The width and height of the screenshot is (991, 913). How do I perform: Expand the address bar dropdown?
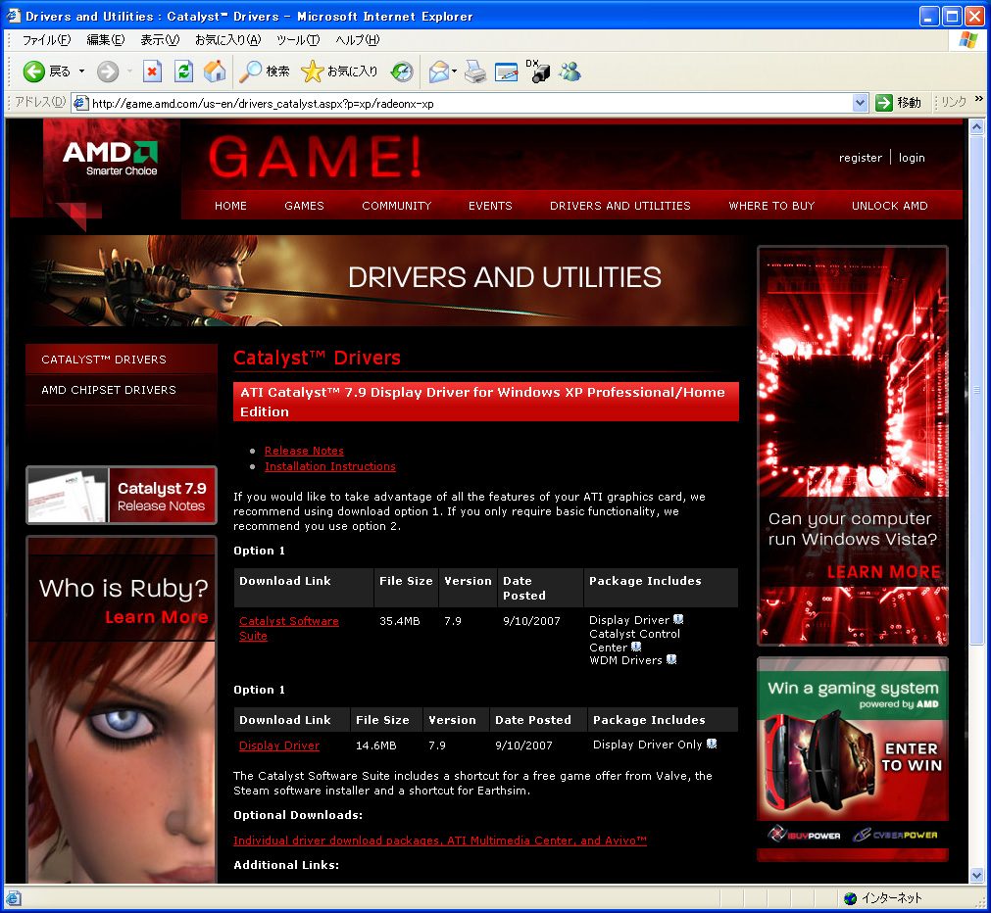tap(860, 103)
